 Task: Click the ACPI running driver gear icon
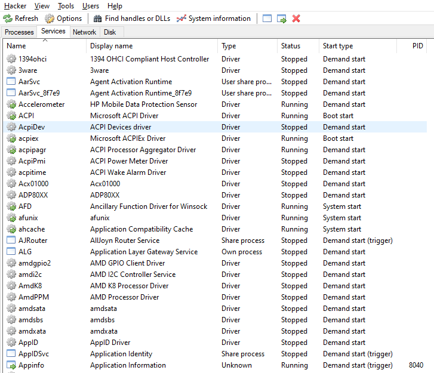11,116
